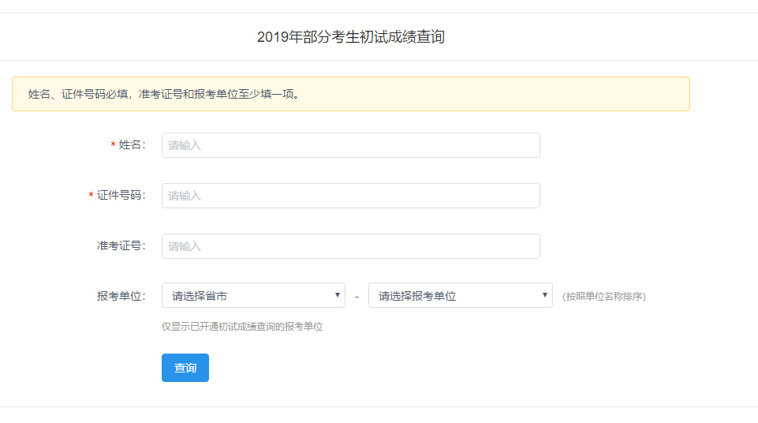This screenshot has width=758, height=423.
Task: Click the 仅显示已开通初试成绩查询的报考单位 hint text
Action: 242,327
